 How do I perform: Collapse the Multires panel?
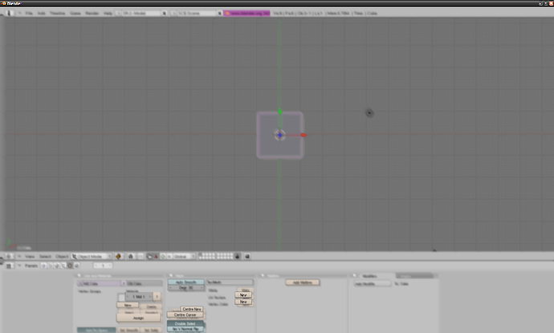263,276
